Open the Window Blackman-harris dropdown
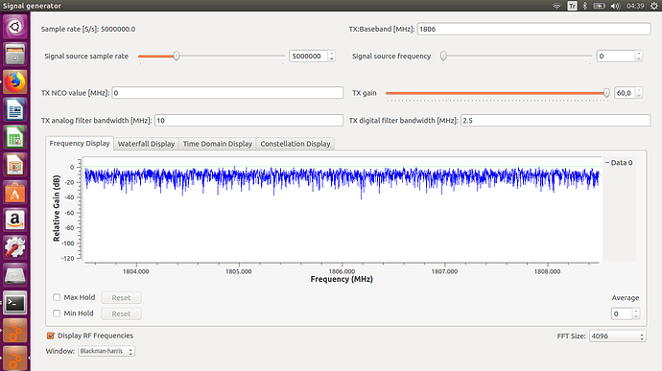The height and width of the screenshot is (371, 662). click(x=106, y=351)
